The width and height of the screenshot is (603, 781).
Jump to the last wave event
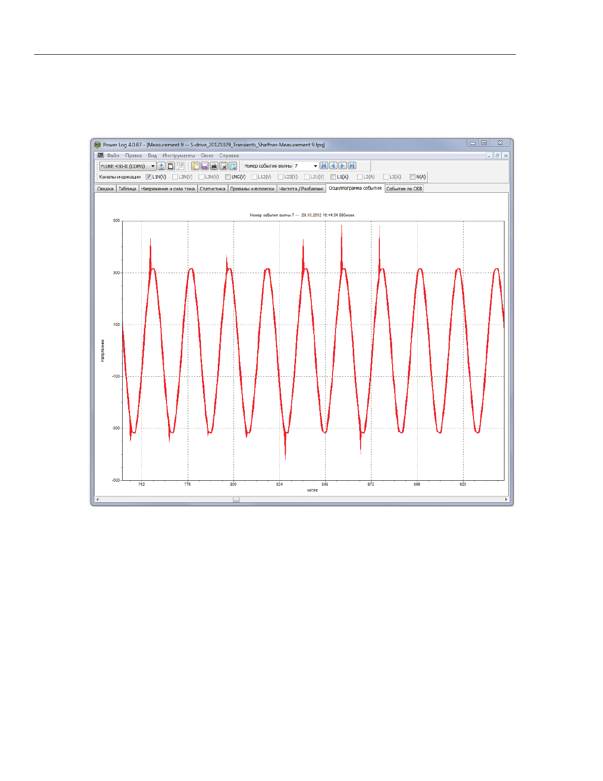coord(352,166)
